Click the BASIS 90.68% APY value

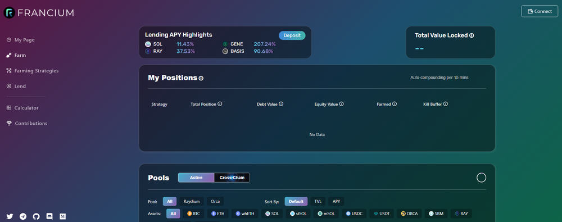coord(264,51)
